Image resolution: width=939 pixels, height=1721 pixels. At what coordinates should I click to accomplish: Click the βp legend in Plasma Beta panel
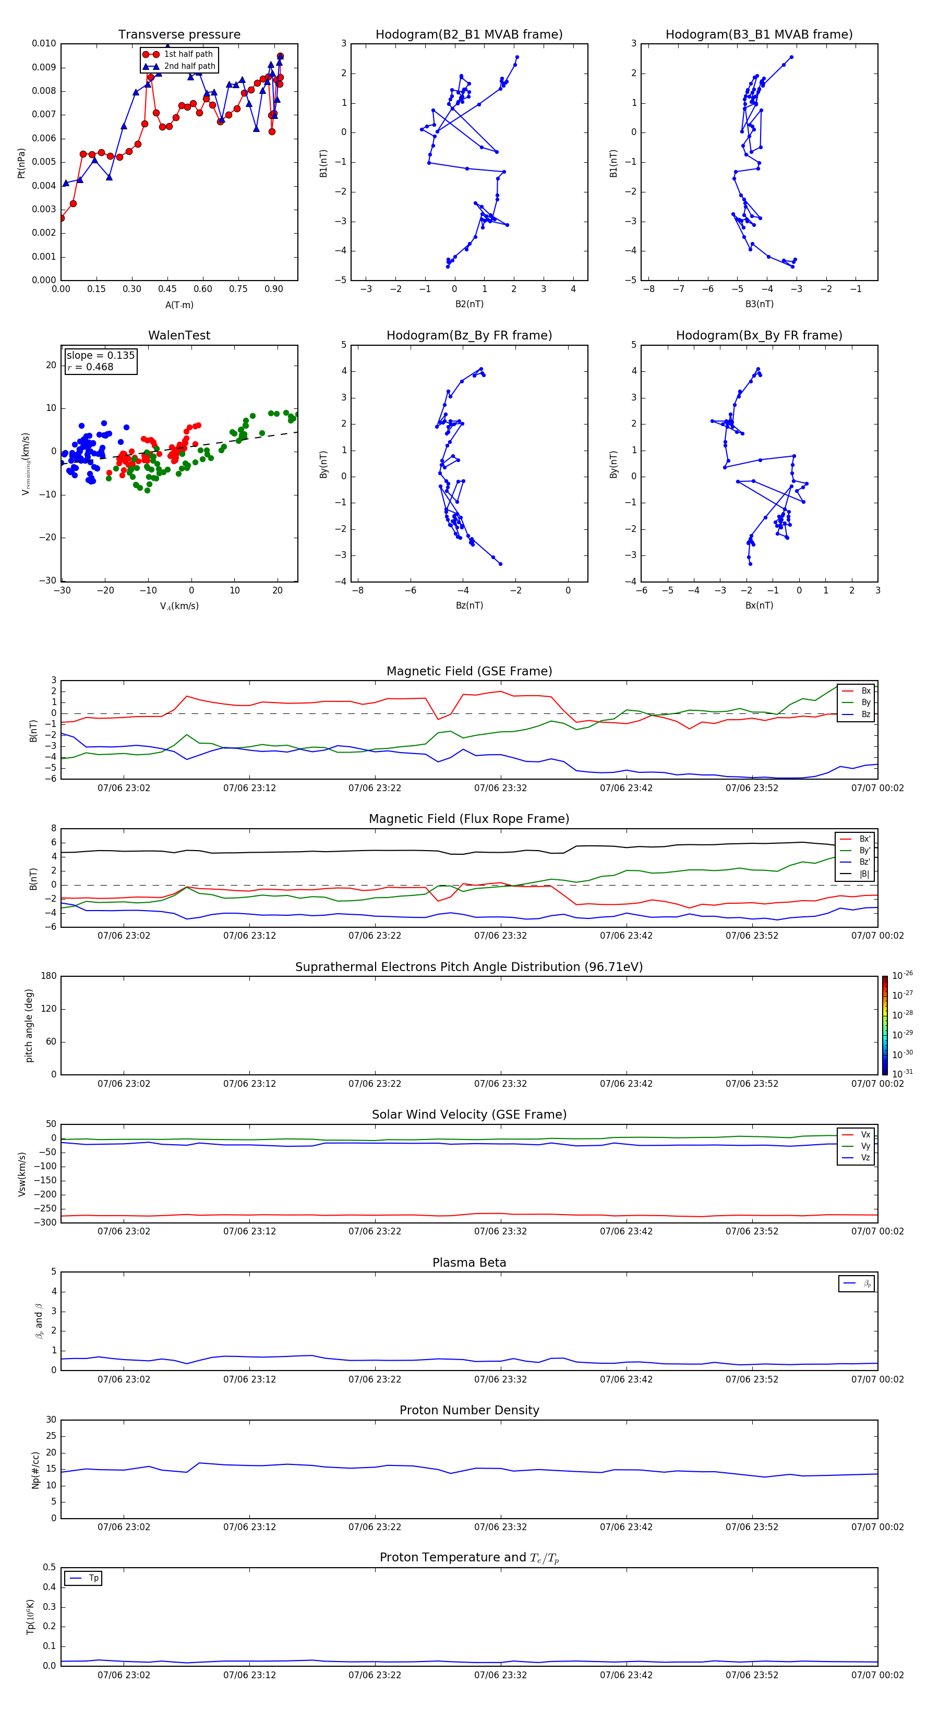point(857,1283)
